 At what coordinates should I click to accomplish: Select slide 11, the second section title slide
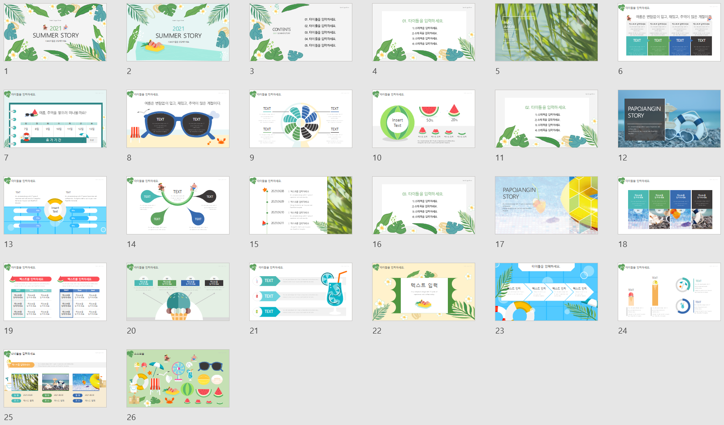click(546, 119)
